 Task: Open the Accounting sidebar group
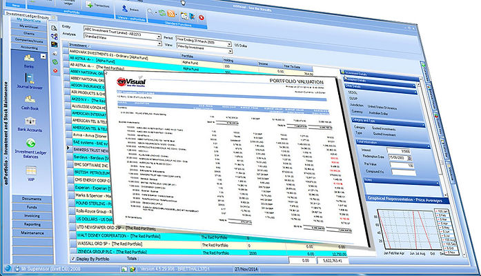(30, 47)
